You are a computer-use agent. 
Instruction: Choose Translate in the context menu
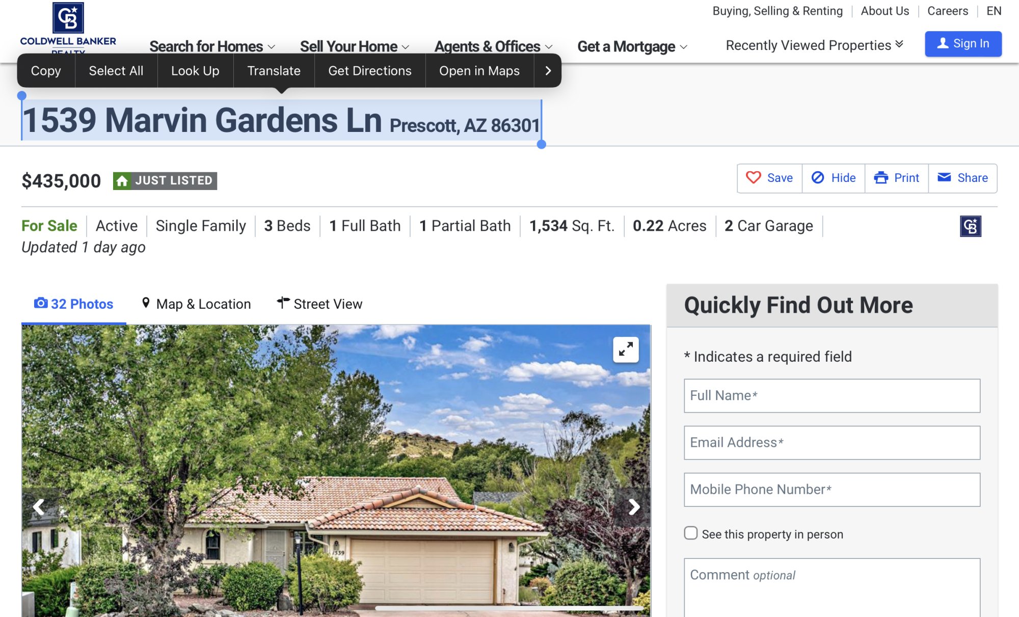point(274,71)
